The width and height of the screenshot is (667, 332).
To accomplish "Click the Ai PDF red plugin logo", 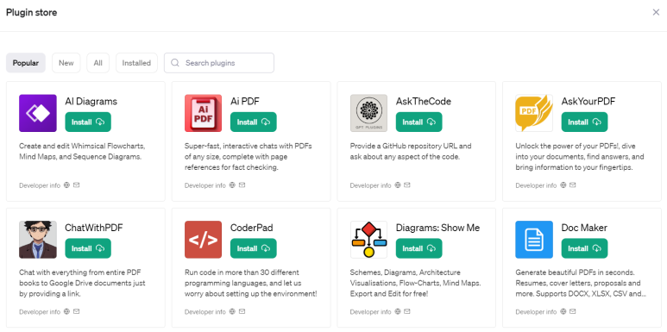I will click(204, 113).
